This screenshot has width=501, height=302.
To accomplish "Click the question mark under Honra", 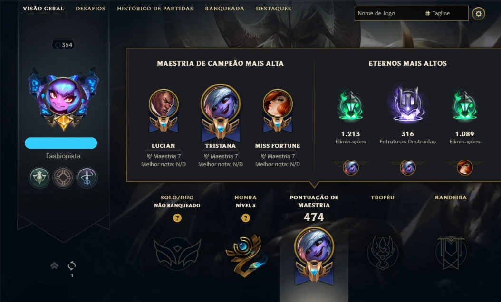I will 245,218.
